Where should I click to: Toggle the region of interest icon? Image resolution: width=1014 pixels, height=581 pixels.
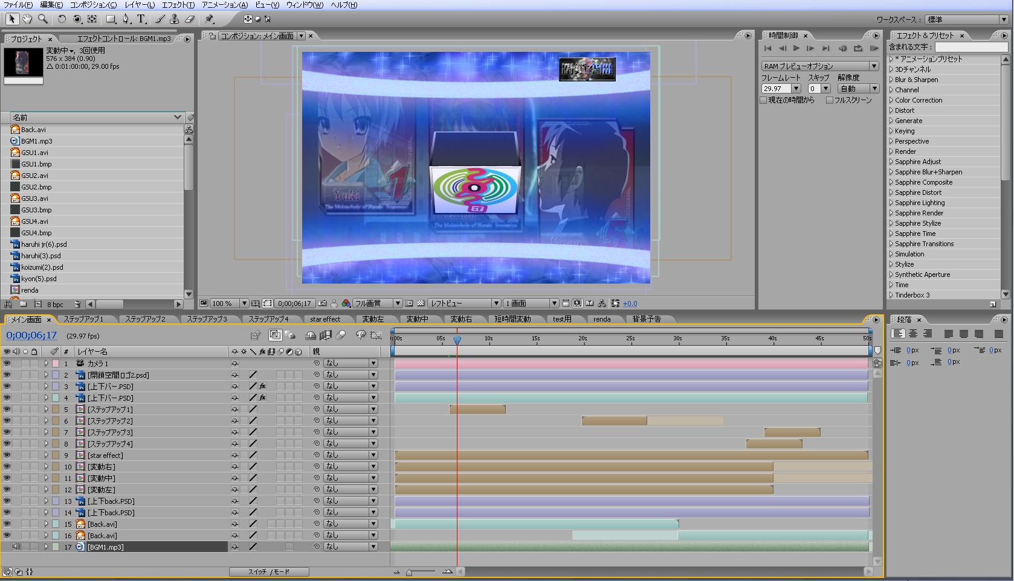[x=409, y=303]
